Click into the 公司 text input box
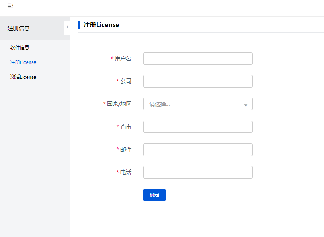This screenshot has height=237, width=324. point(197,81)
